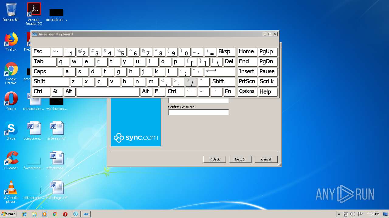Toggle the left Shift key
Image resolution: width=389 pixels, height=218 pixels.
[50, 81]
